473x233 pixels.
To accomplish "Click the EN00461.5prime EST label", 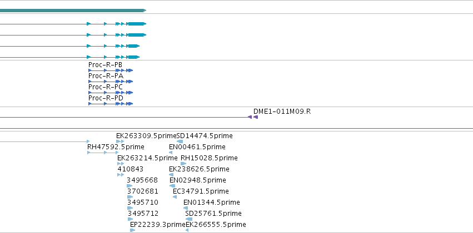I will [197, 147].
